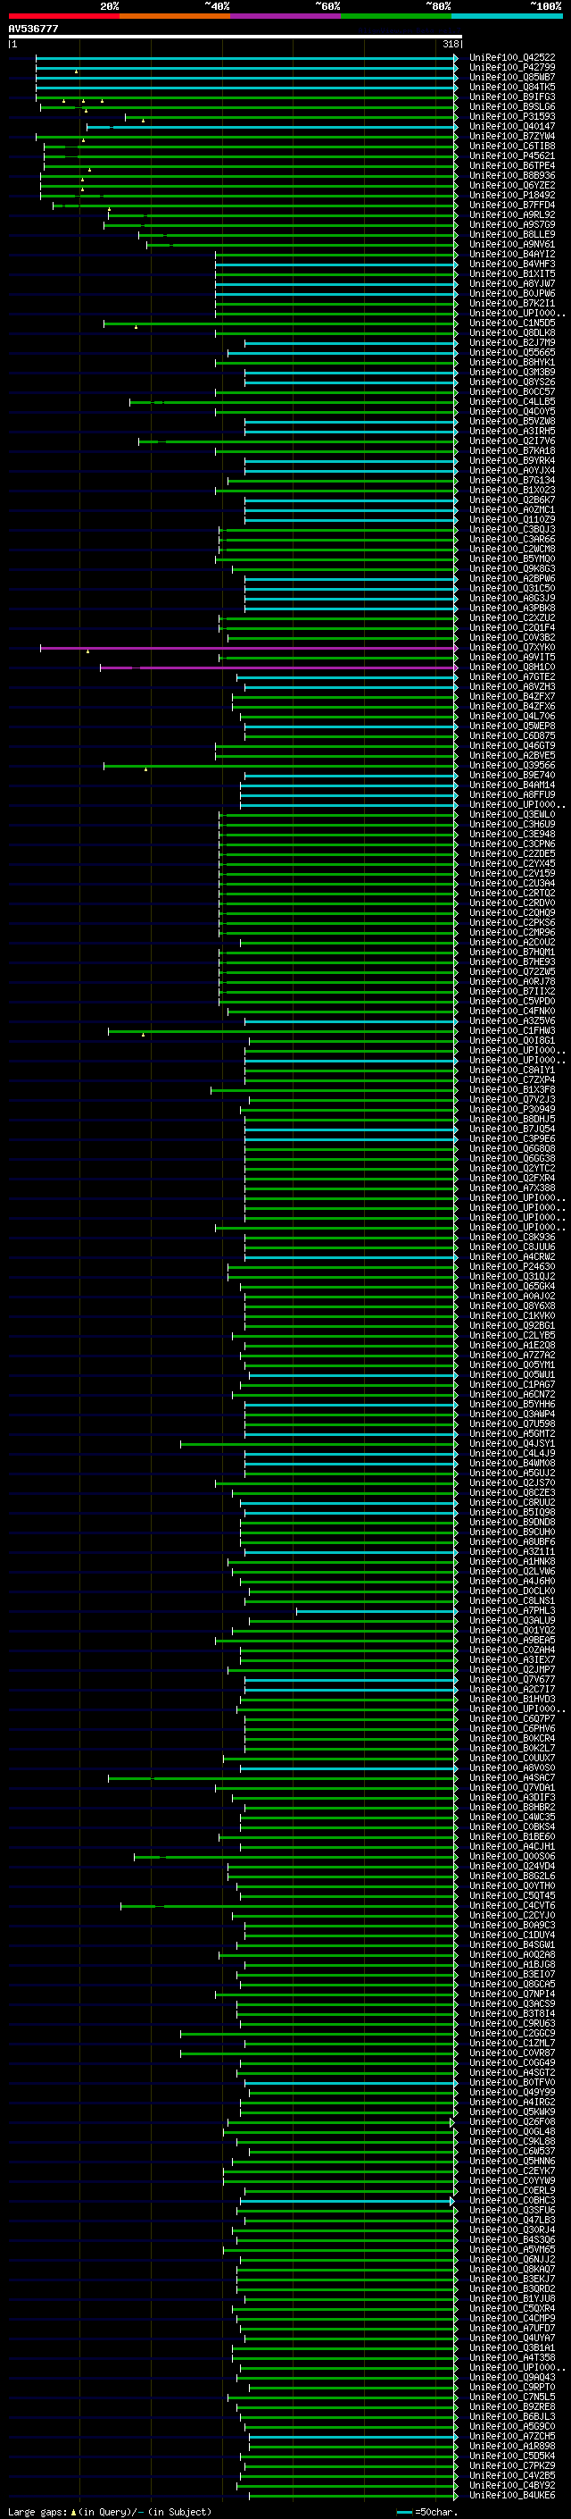Select the UniRef100_Q39566 label
This screenshot has height=2519, width=571.
[x=511, y=765]
